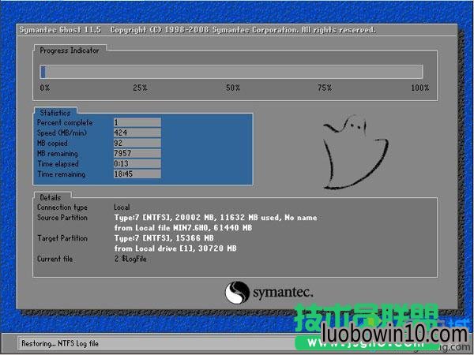474x355 pixels.
Task: Click the 'Source Partition' label
Action: point(62,218)
